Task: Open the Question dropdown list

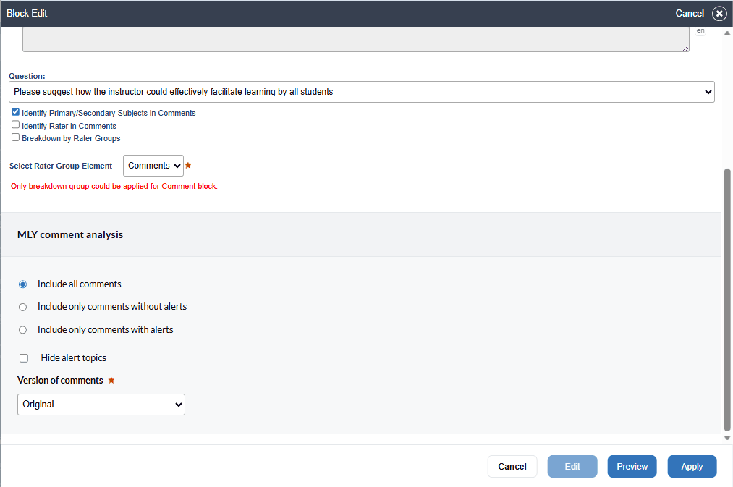Action: pos(362,92)
